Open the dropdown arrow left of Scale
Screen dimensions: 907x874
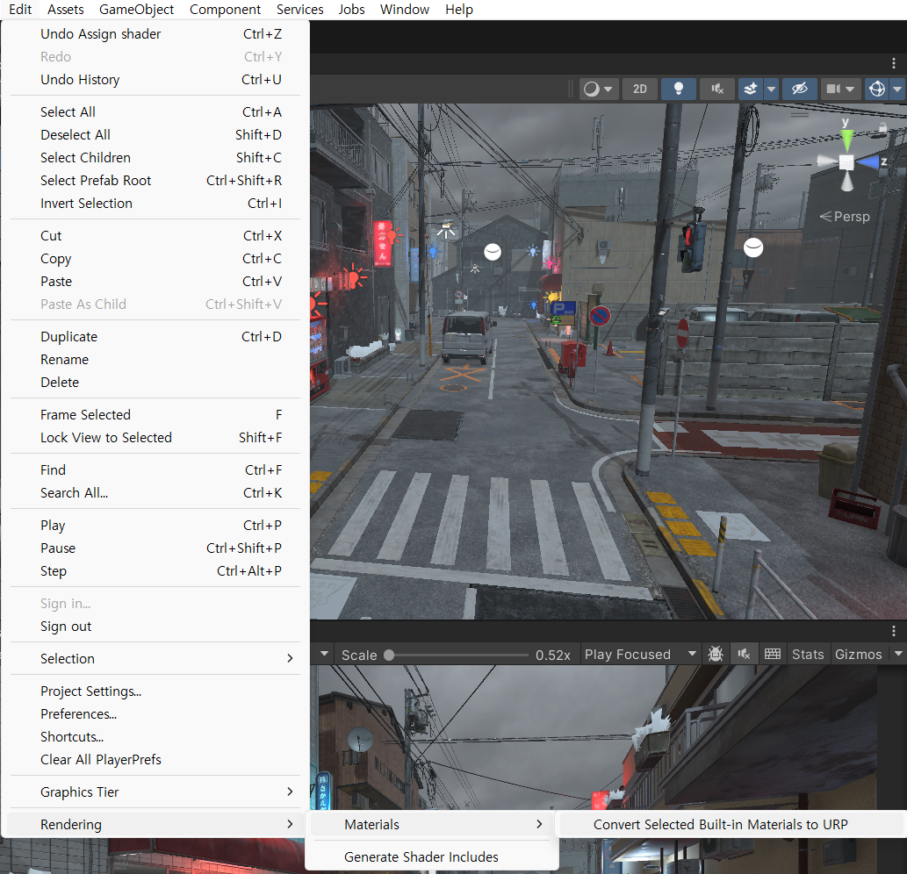(x=325, y=655)
